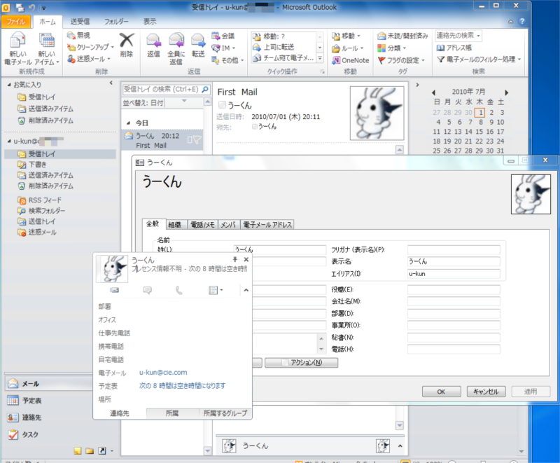The width and height of the screenshot is (560, 463).
Task: Open the IM dropdown
Action: pos(223,48)
